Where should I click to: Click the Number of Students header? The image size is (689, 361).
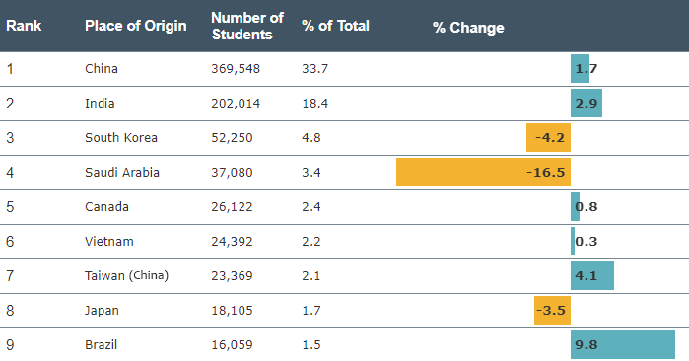tap(247, 26)
